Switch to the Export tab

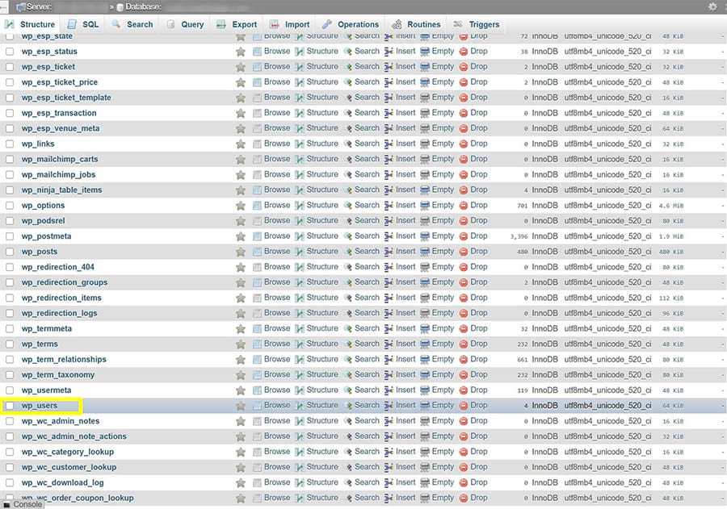tap(237, 24)
